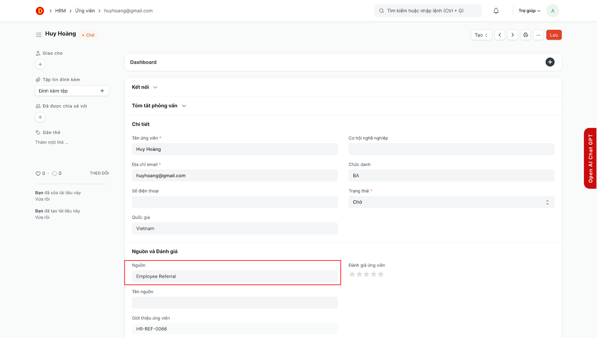Viewport: 597px width, 338px height.
Task: Add assignee under Giao cho
Action: (40, 64)
